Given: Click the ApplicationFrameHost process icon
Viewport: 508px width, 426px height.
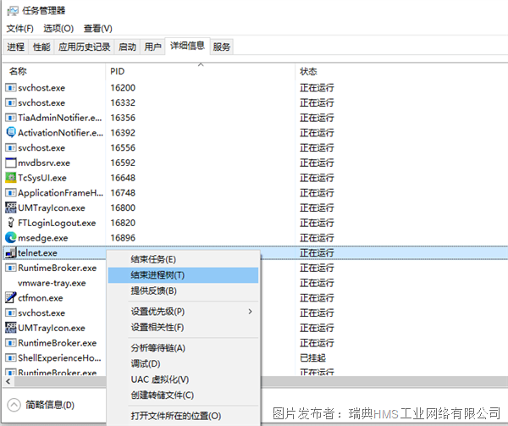Looking at the screenshot, I should coord(11,193).
